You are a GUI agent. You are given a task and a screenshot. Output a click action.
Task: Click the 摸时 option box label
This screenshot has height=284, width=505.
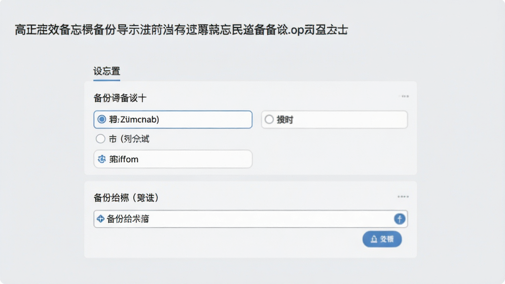(x=285, y=120)
